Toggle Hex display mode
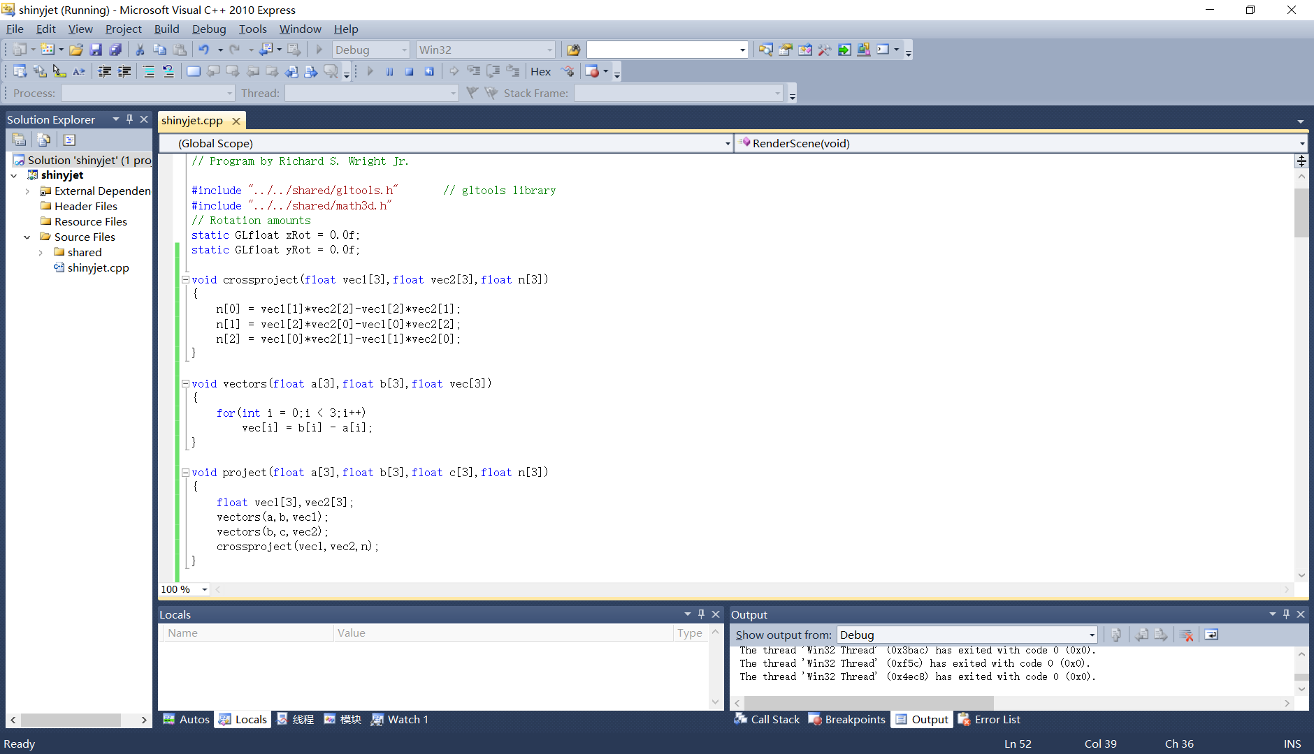 point(540,71)
